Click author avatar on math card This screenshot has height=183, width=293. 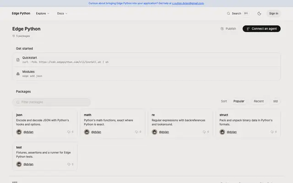click(x=87, y=132)
